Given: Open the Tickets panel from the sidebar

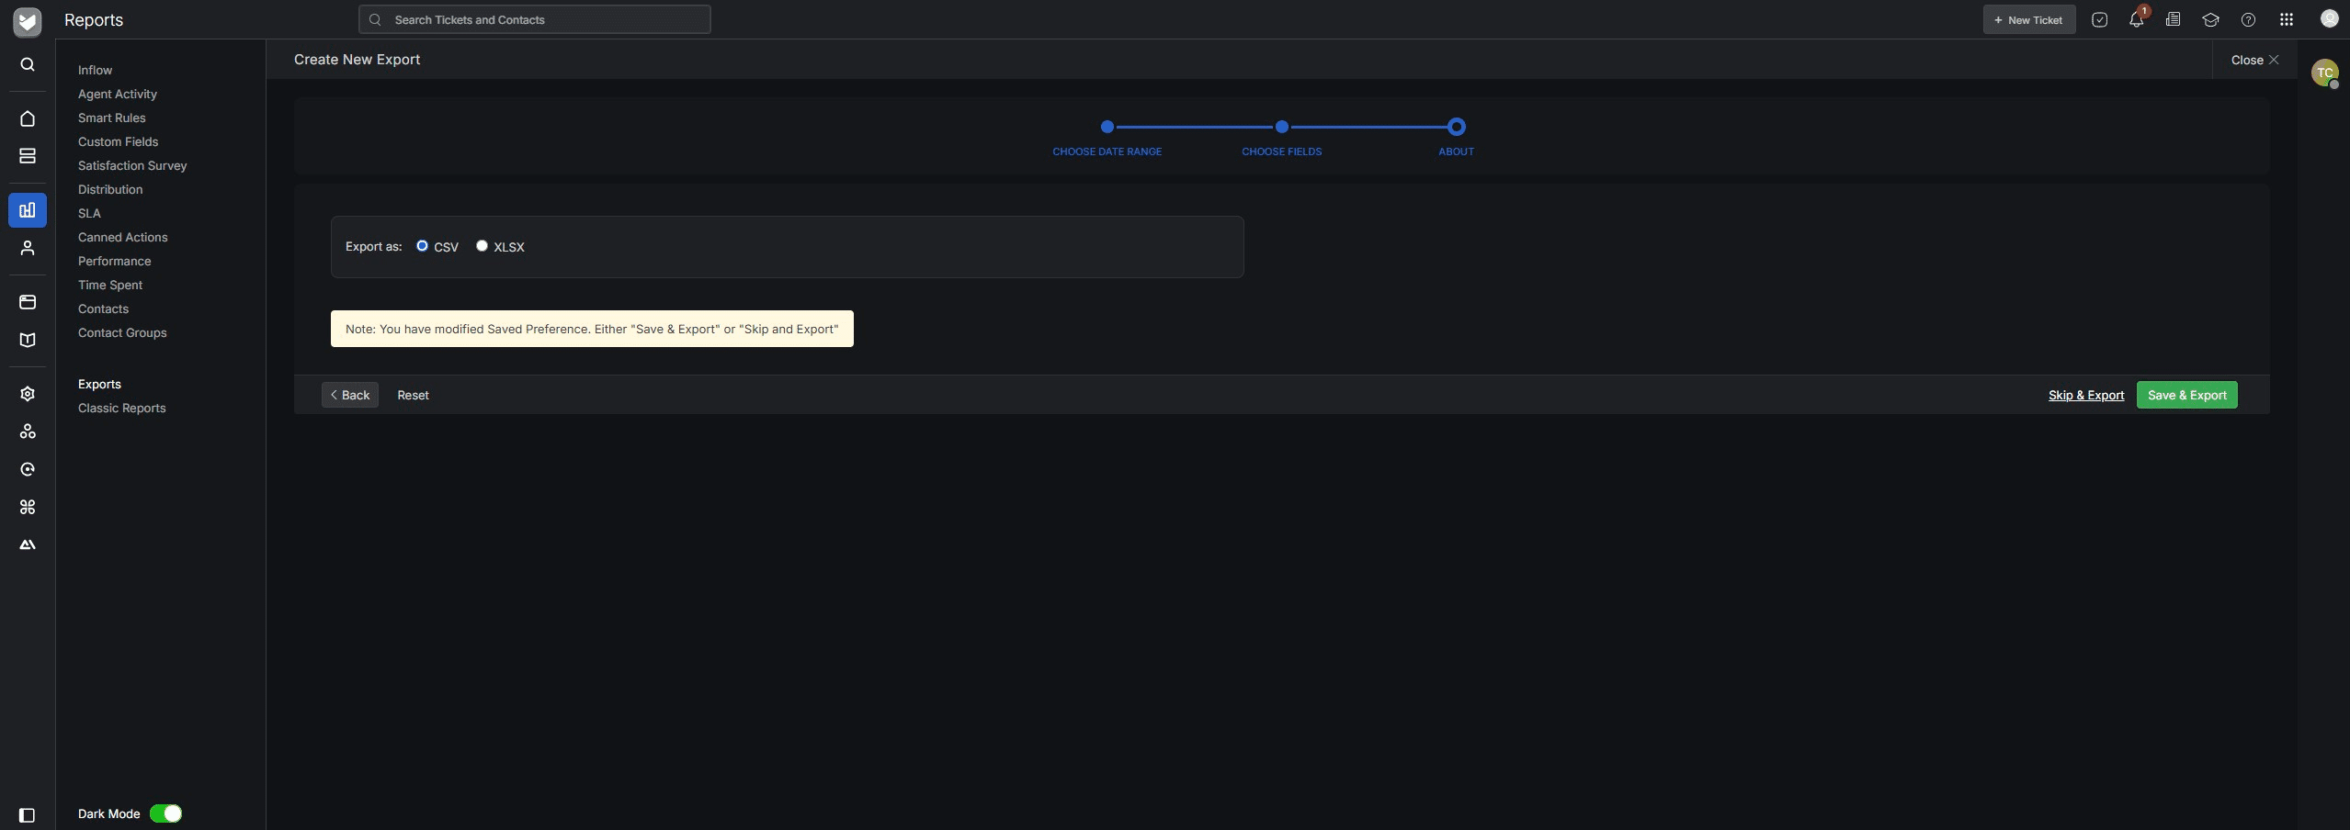Looking at the screenshot, I should 27,155.
